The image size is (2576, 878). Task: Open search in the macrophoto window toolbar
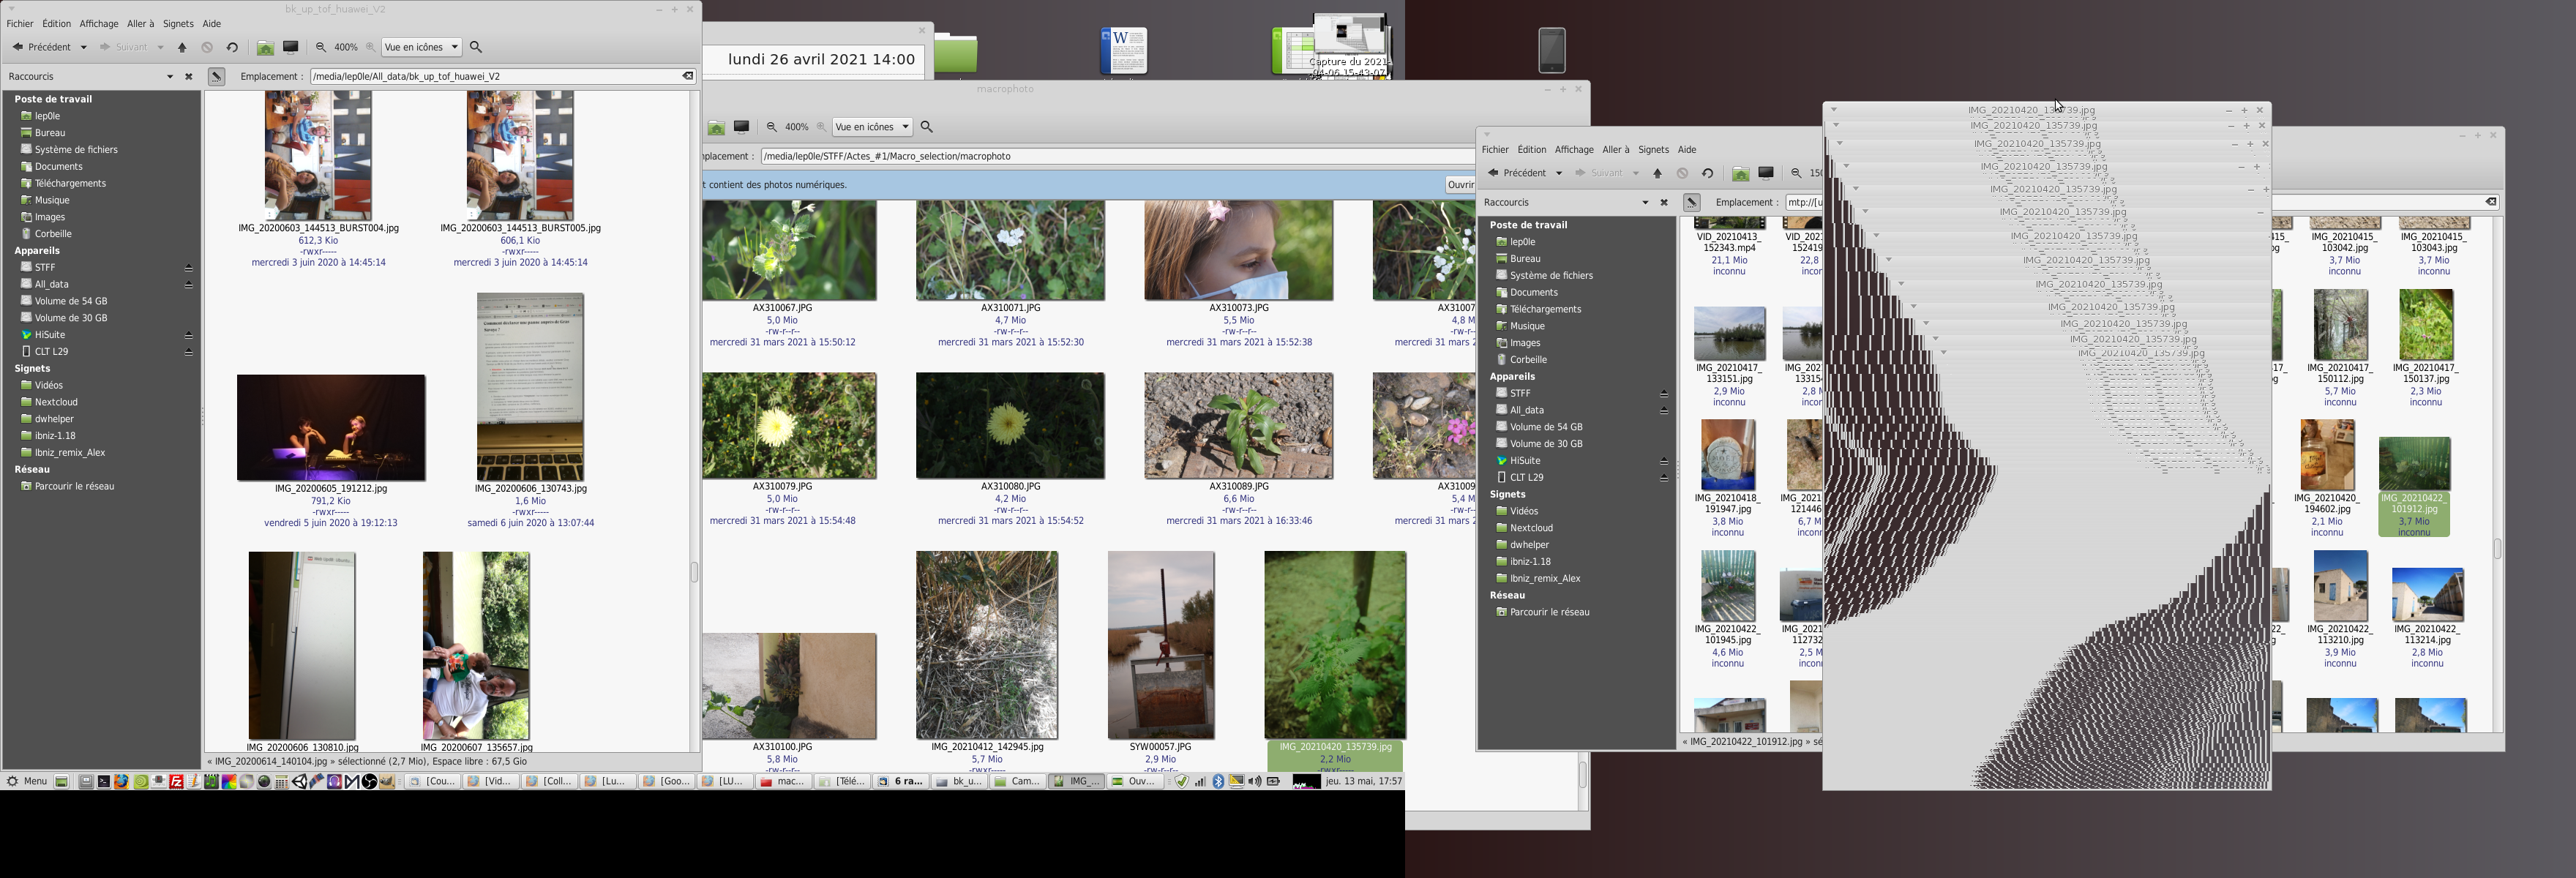tap(927, 127)
